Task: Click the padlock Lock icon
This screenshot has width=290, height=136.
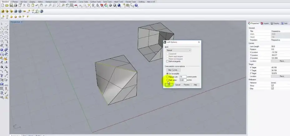Action: pos(98,5)
